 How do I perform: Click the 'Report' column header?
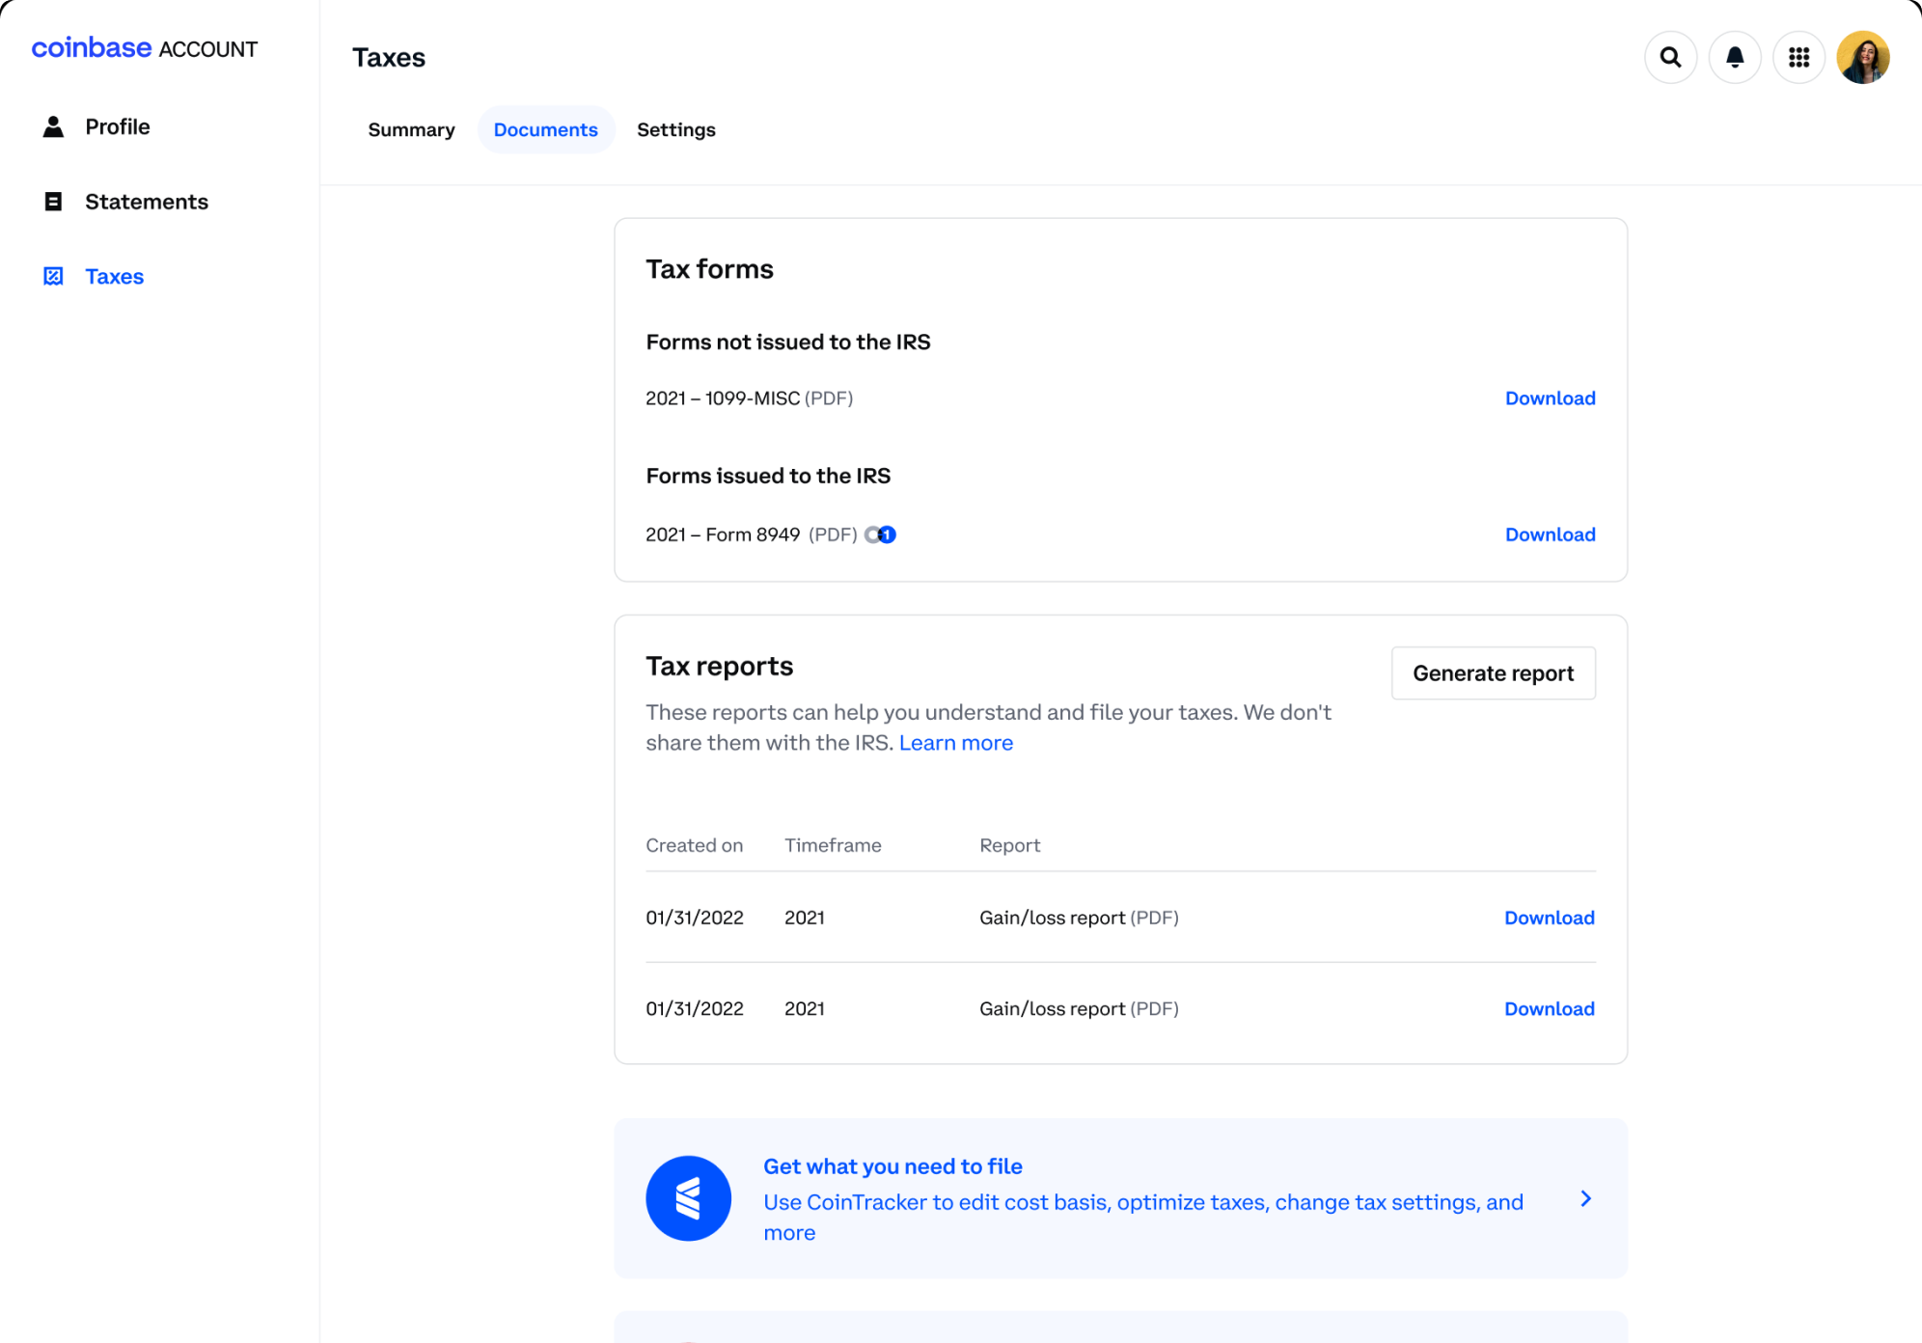pyautogui.click(x=1009, y=845)
